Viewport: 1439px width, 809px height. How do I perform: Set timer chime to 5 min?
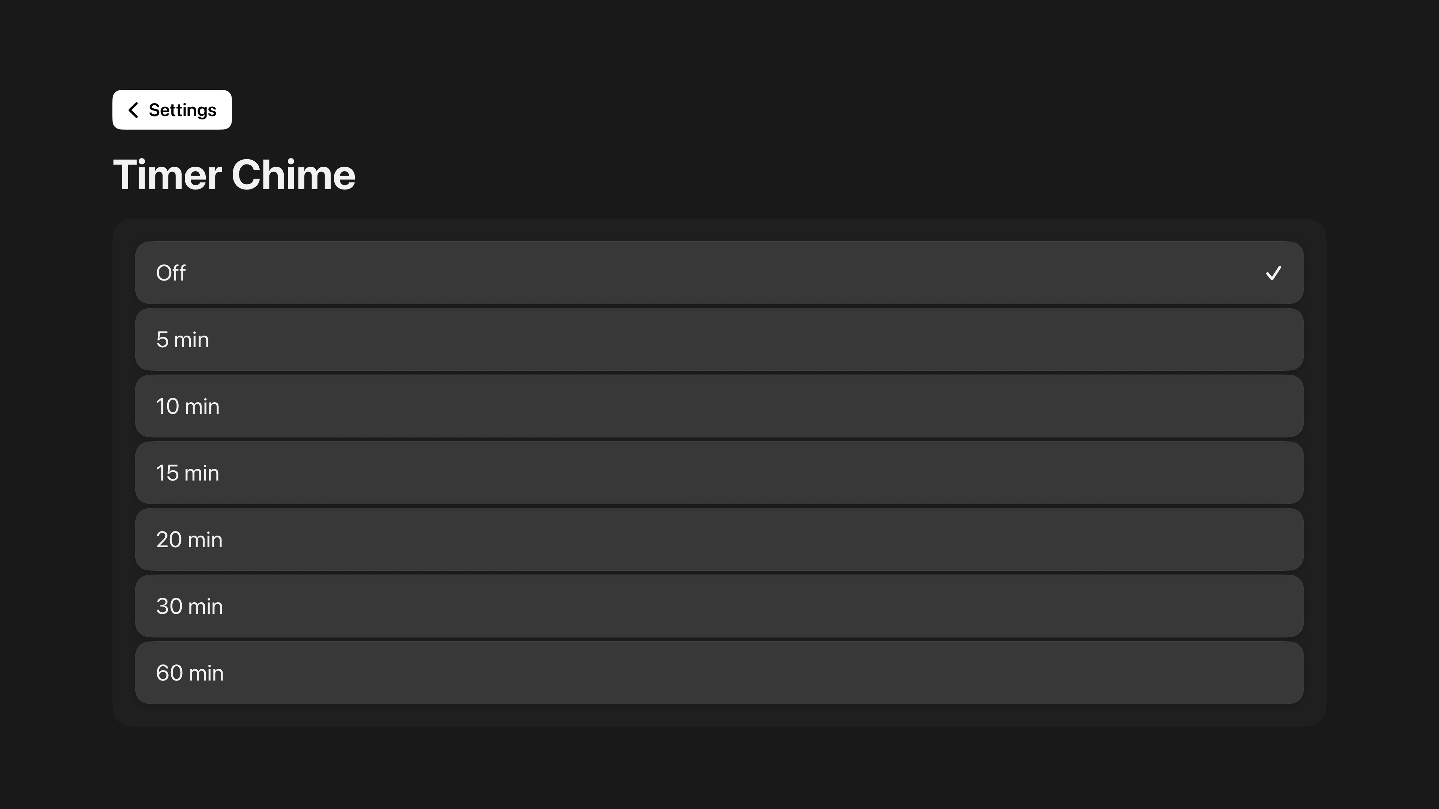719,339
